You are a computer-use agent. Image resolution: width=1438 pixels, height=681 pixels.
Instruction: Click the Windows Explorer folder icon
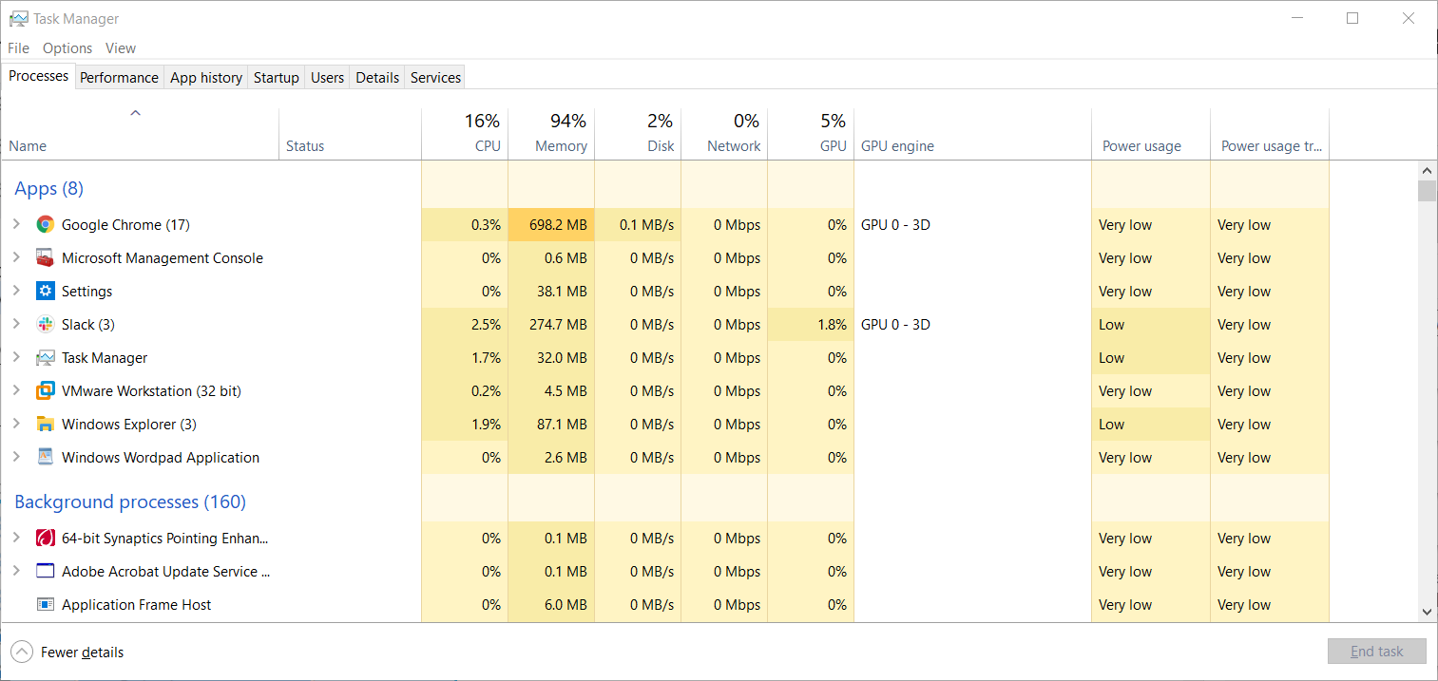click(45, 425)
